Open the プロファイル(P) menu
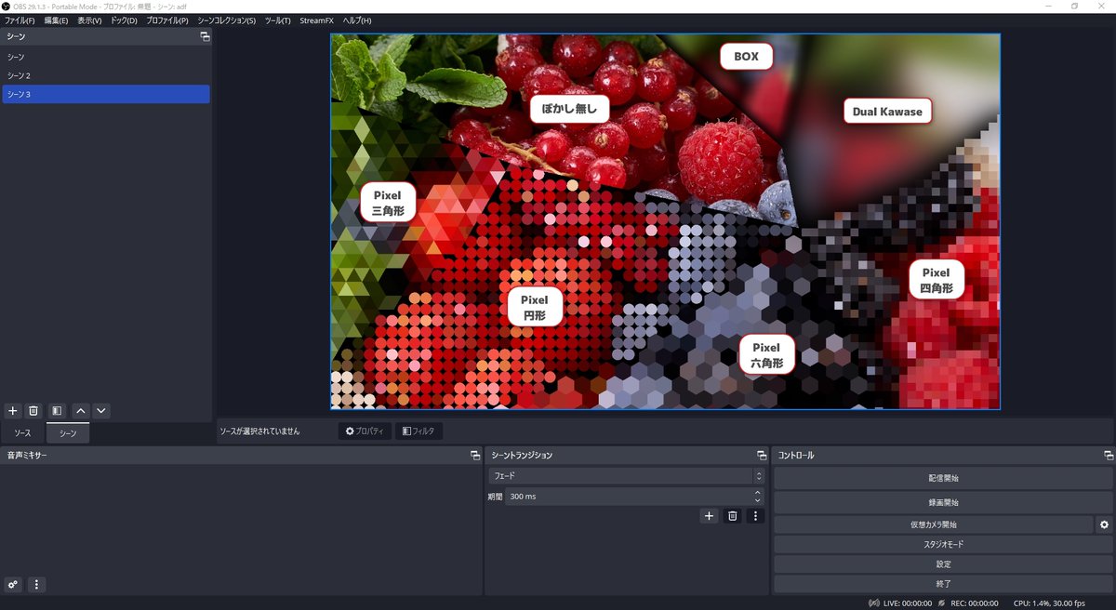Viewport: 1116px width, 610px height. (167, 20)
